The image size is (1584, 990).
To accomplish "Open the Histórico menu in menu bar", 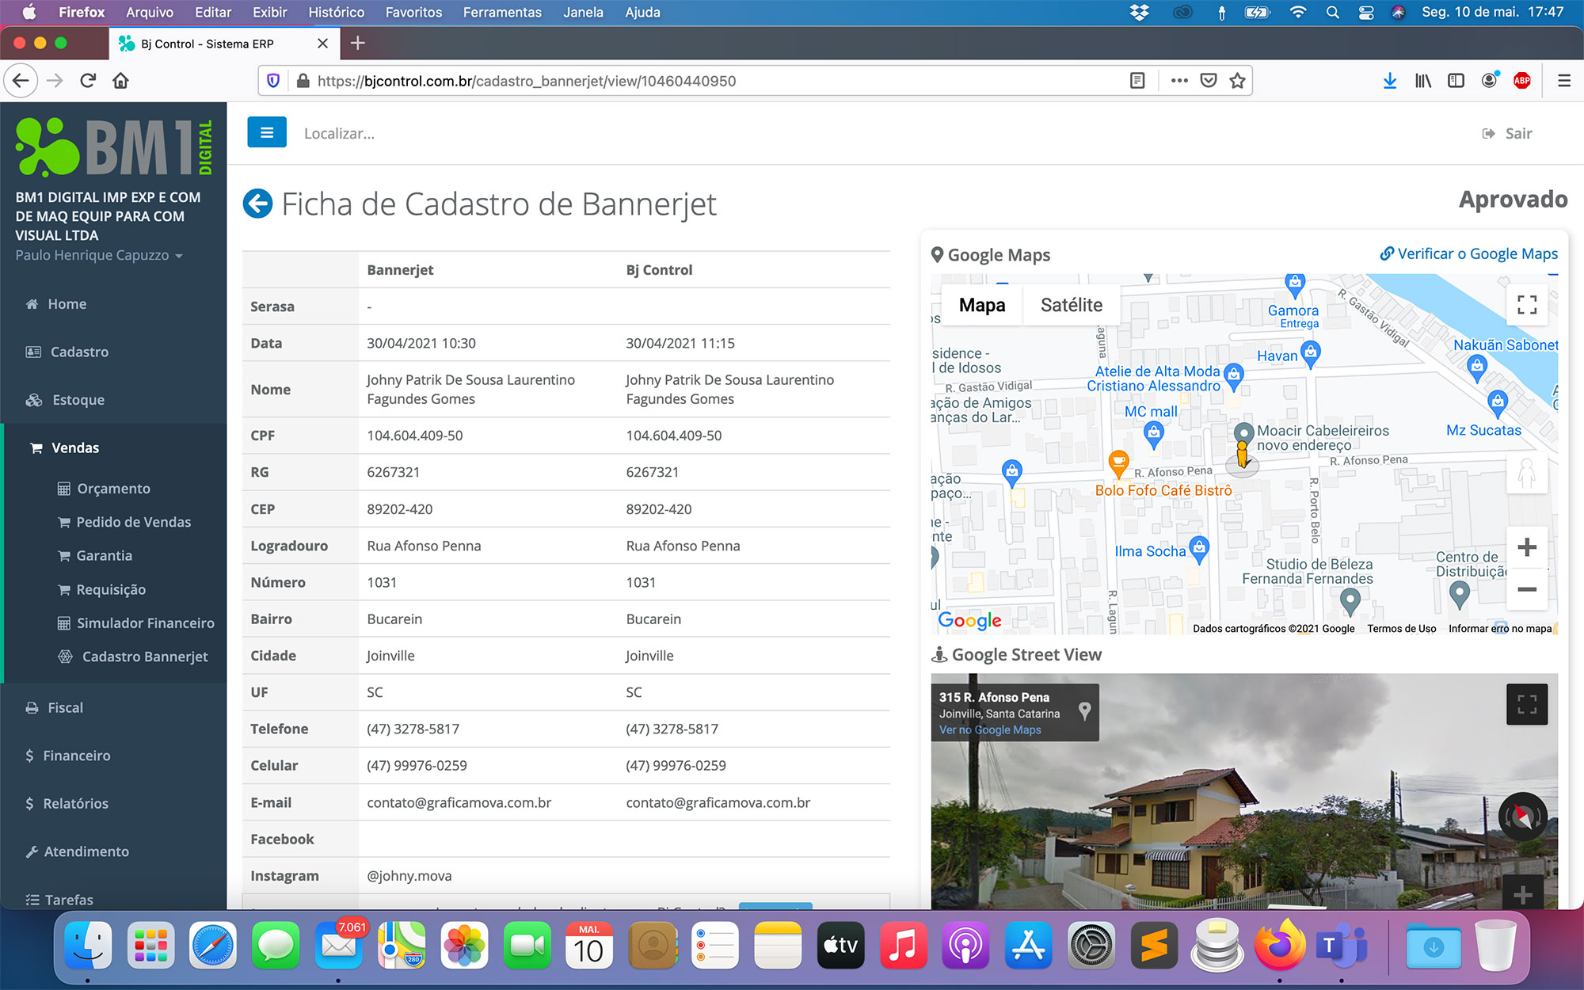I will [336, 12].
